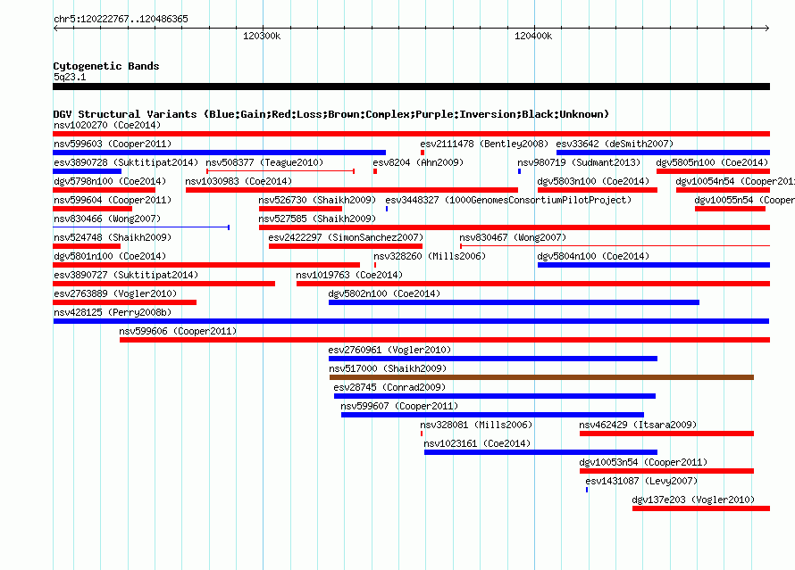Click the red bar under nsv462429 (Itsara2009)

pos(666,434)
